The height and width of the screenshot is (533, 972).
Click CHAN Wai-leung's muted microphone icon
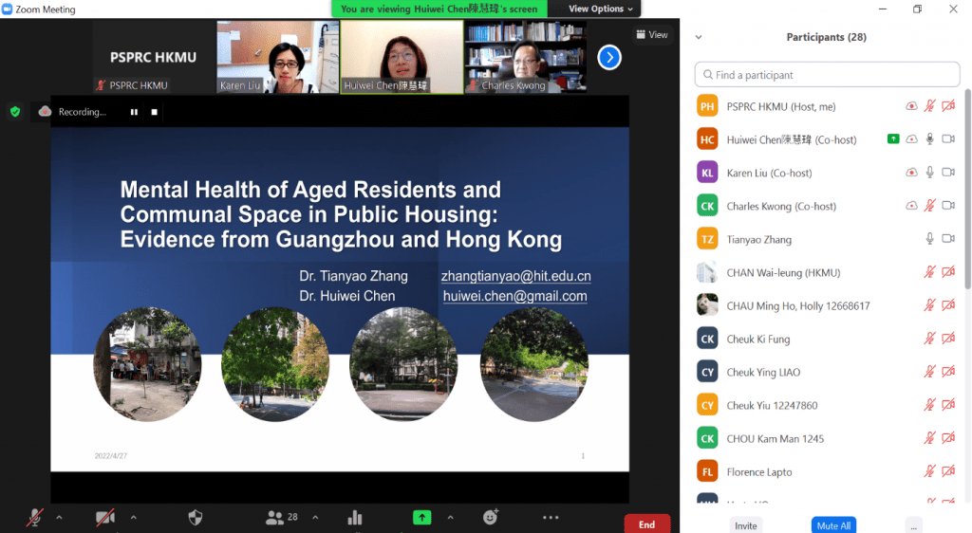(x=930, y=272)
